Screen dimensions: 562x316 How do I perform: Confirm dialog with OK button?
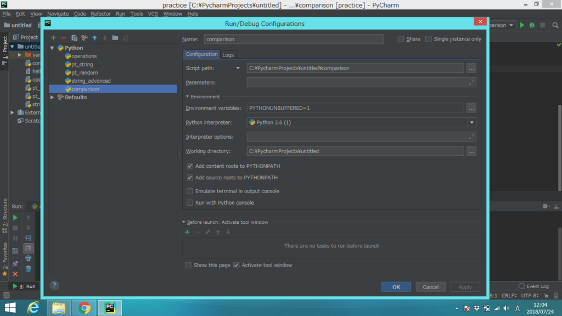[x=396, y=286]
